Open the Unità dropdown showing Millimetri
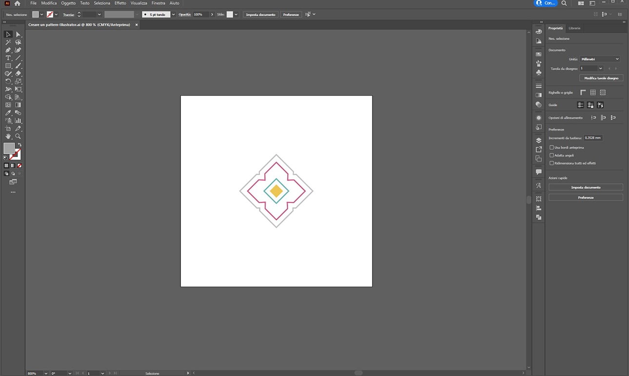Screen dimensions: 629x376 tap(599, 59)
